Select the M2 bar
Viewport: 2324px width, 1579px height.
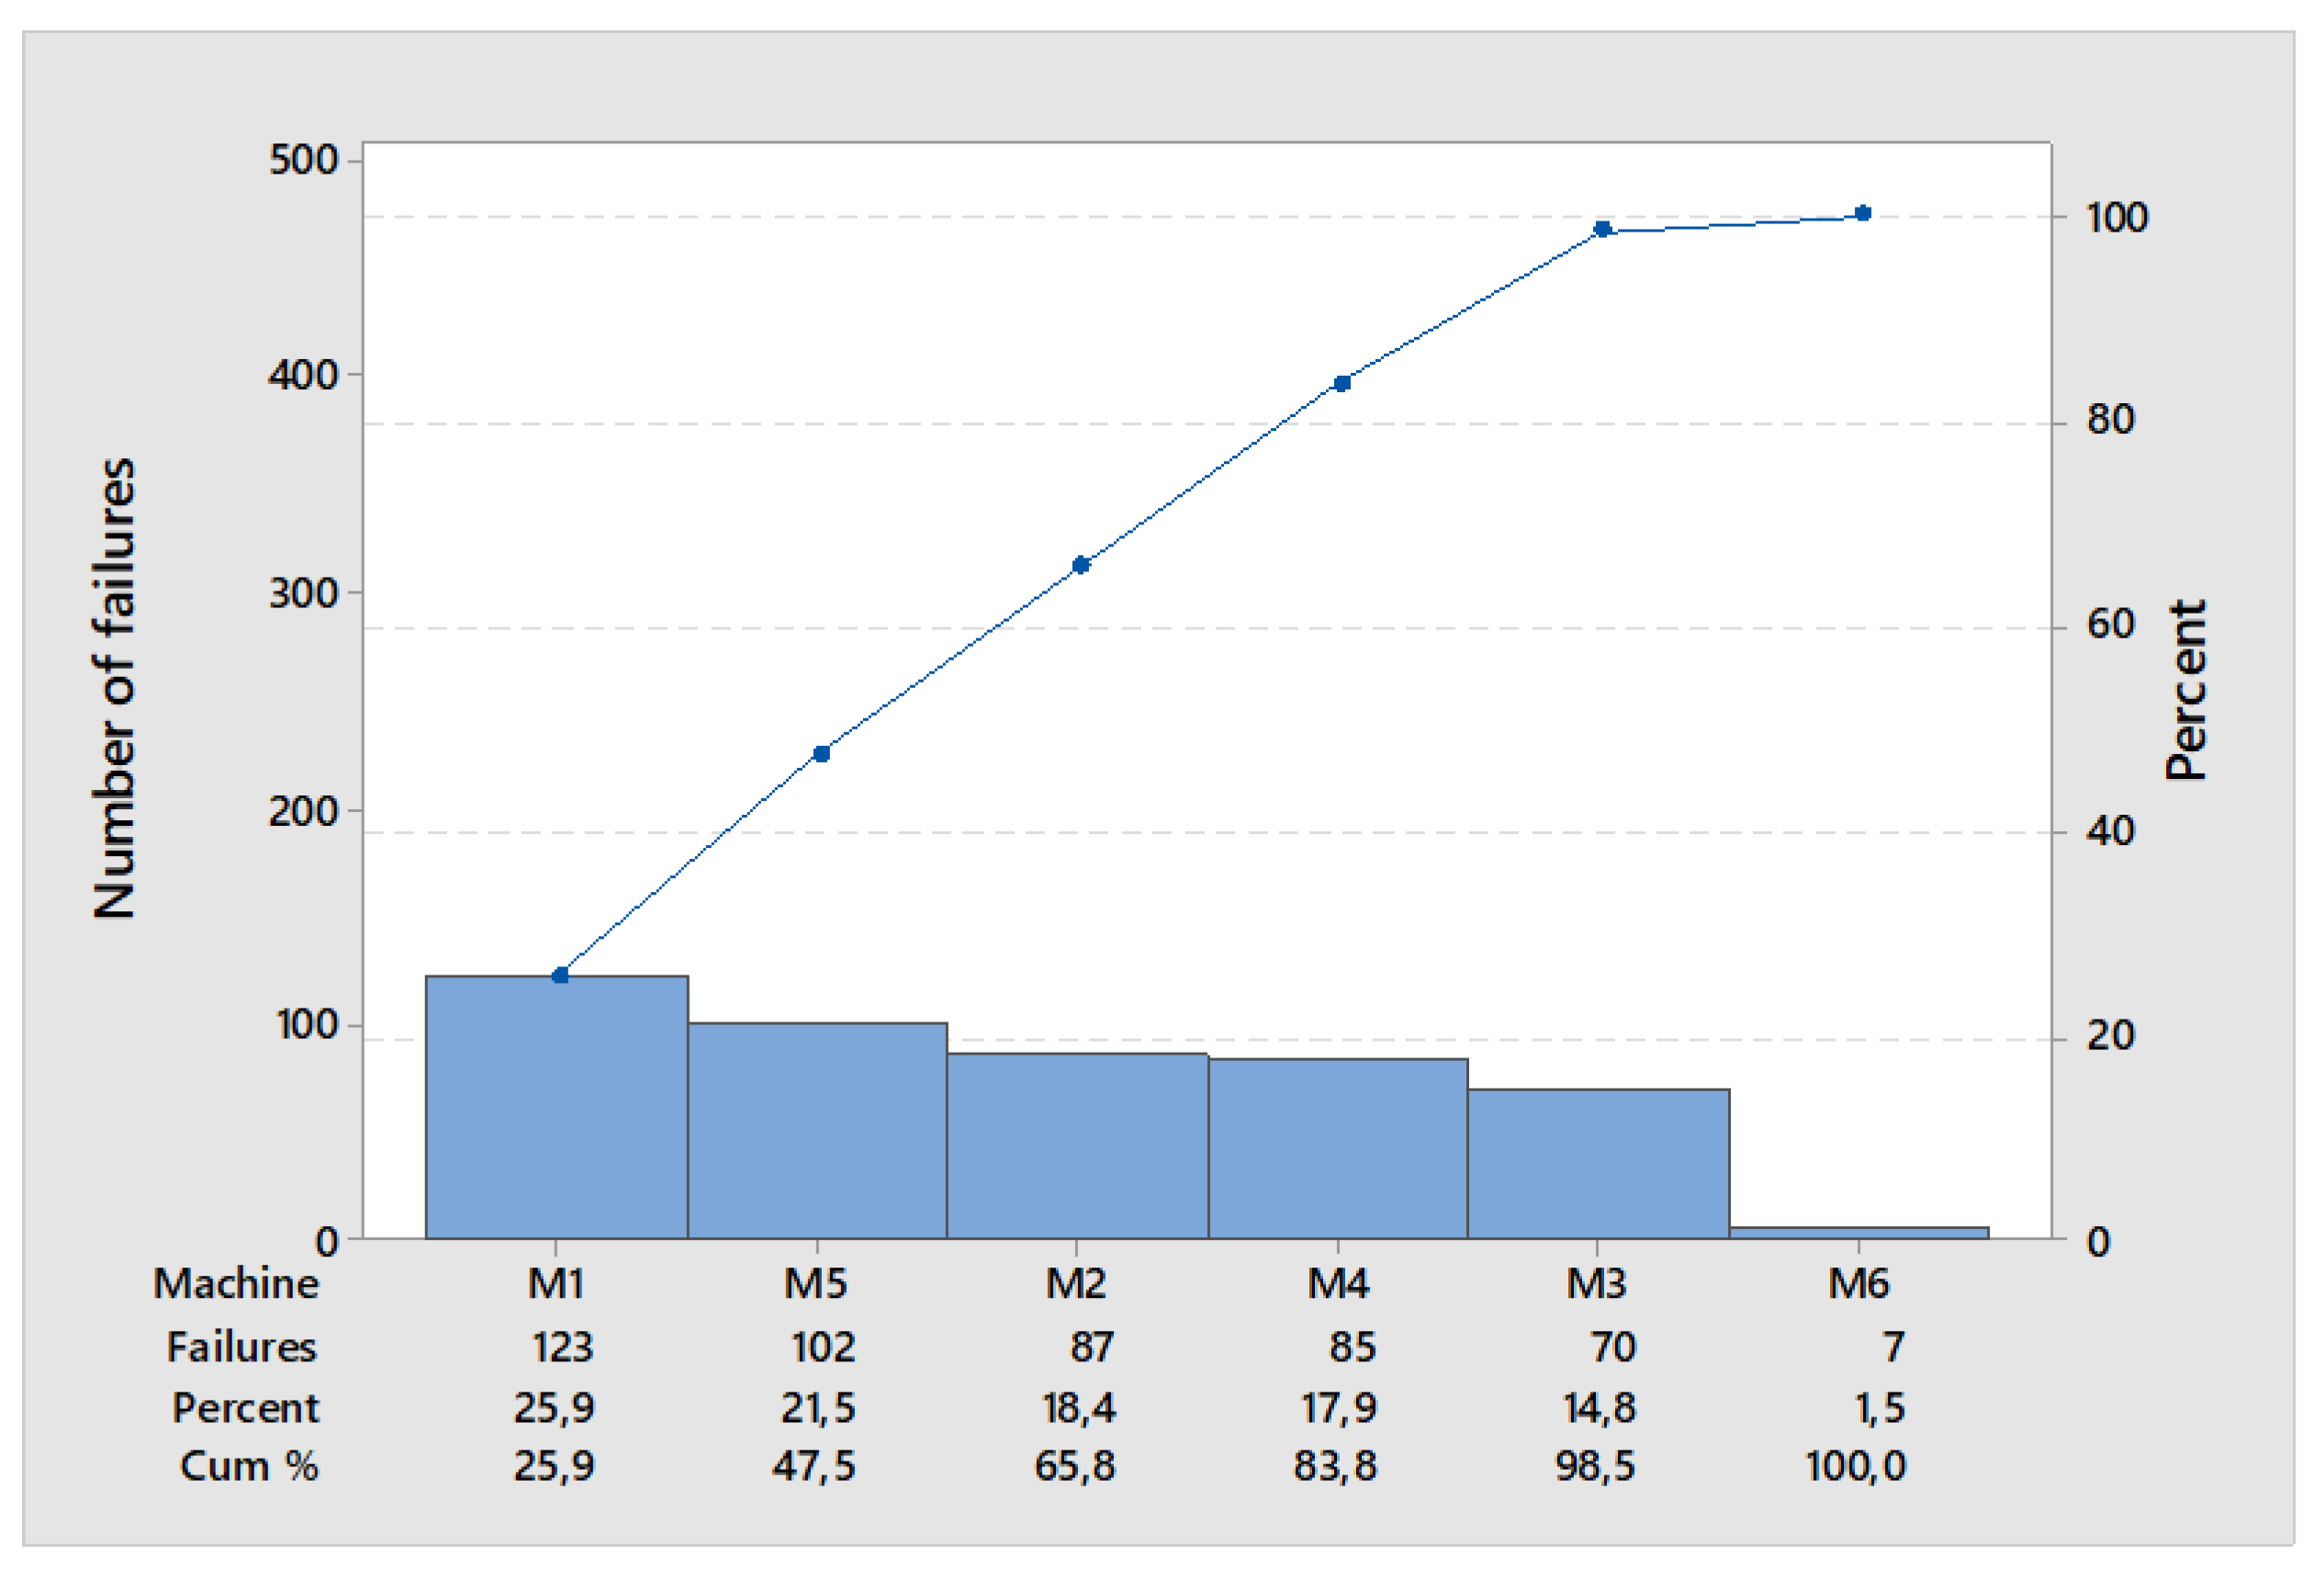click(x=1077, y=1145)
